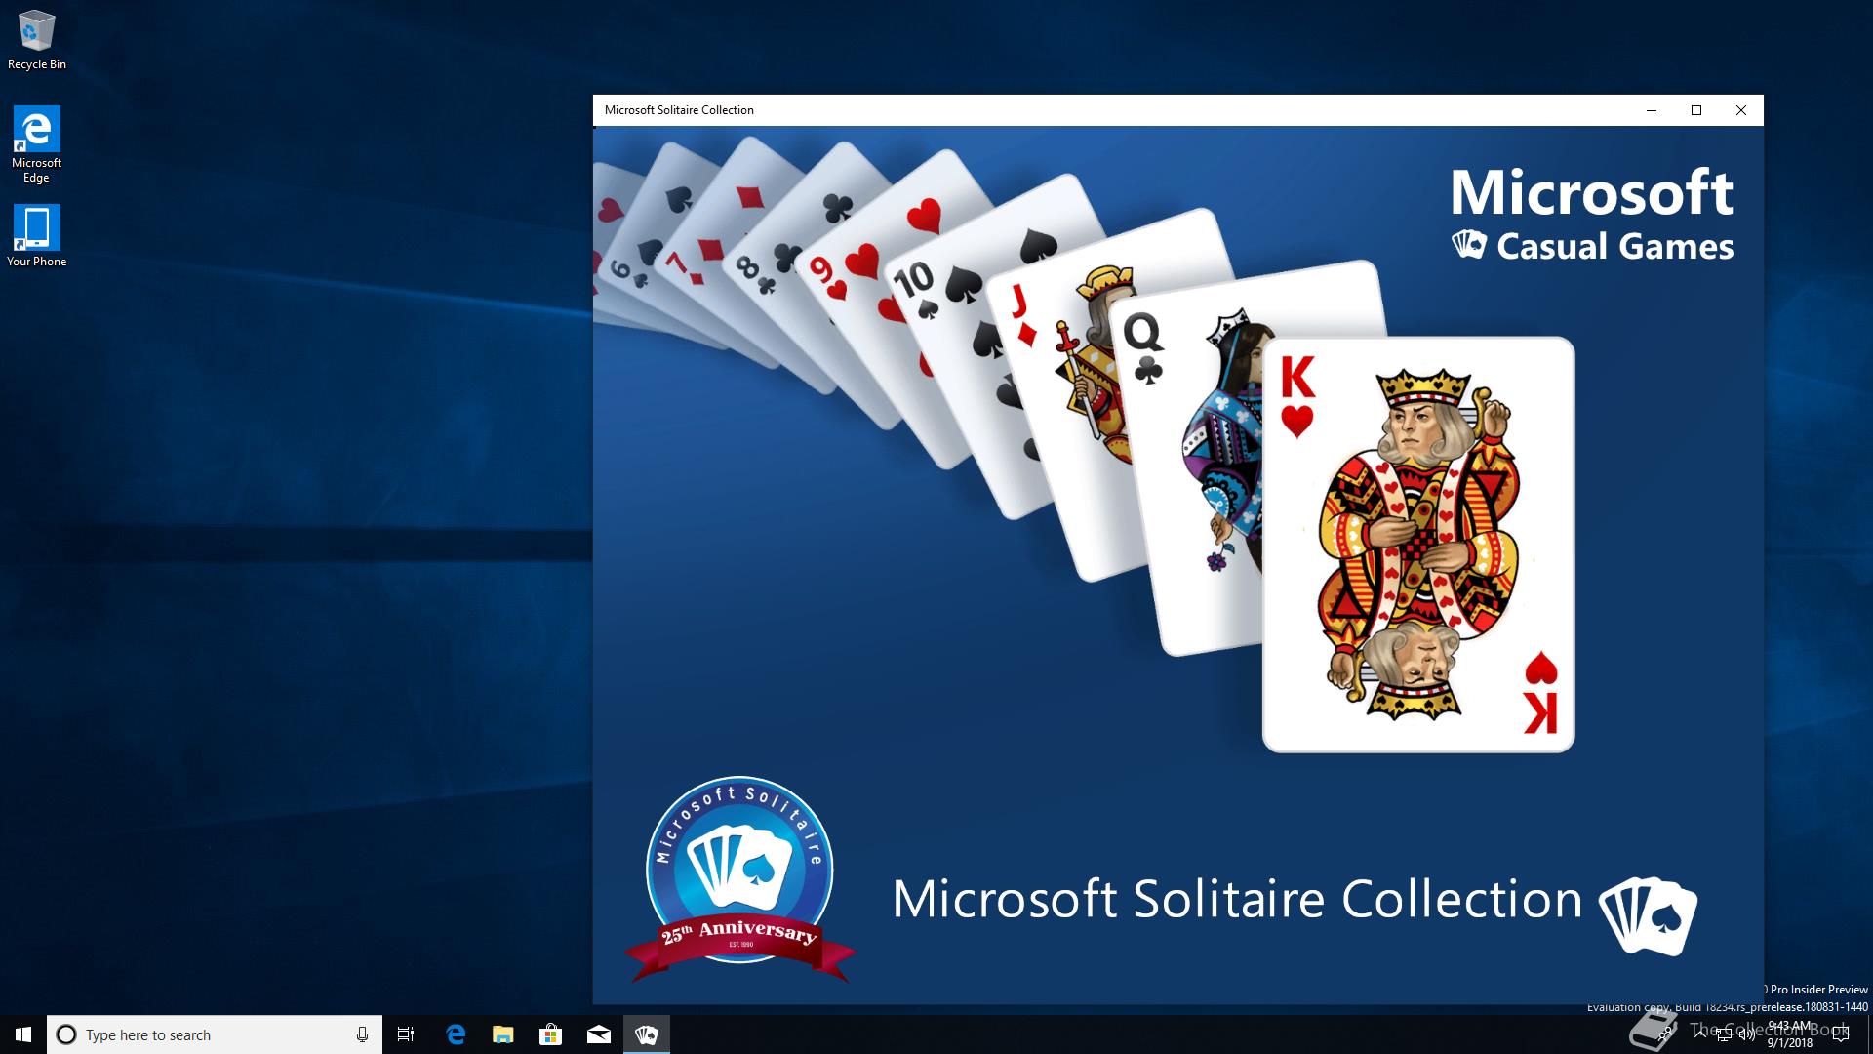Image resolution: width=1873 pixels, height=1054 pixels.
Task: Click the Cortana circle in the search box
Action: point(66,1034)
